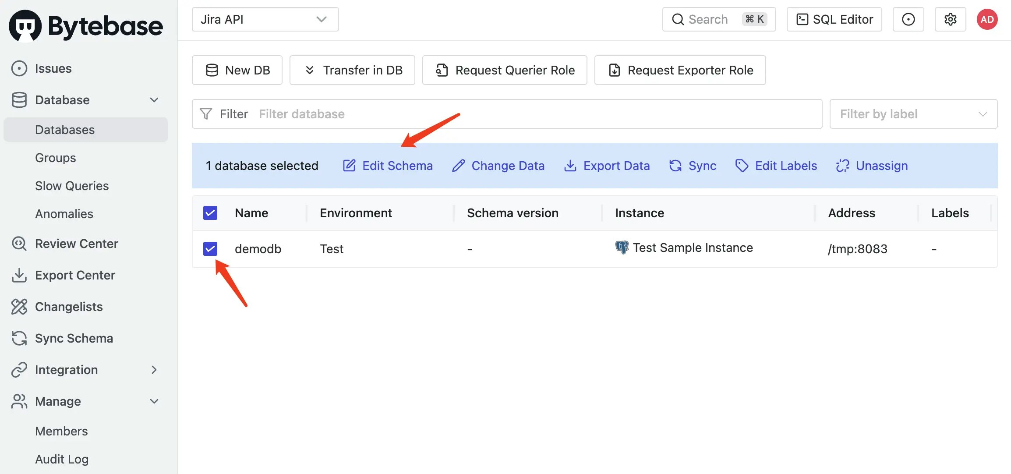Click the circle-dot issues icon in the header
1011x474 pixels.
pos(908,19)
